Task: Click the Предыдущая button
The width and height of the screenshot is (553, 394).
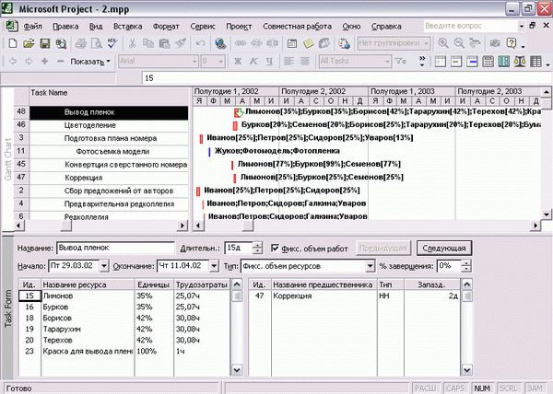Action: pyautogui.click(x=383, y=249)
